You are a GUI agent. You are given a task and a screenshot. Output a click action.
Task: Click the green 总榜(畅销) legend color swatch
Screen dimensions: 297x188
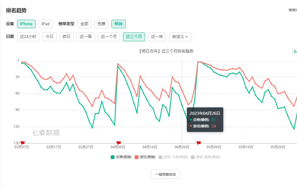click(x=112, y=157)
